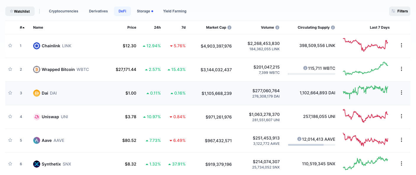Toggle the watchlist star for Synthetix

pos(10,164)
